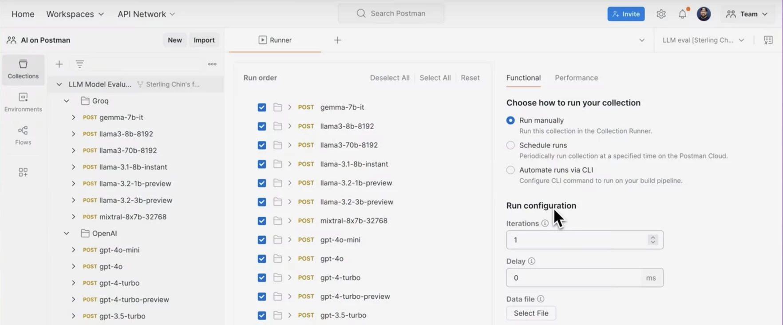Open the API Network dropdown
Image resolution: width=783 pixels, height=325 pixels.
click(x=146, y=14)
